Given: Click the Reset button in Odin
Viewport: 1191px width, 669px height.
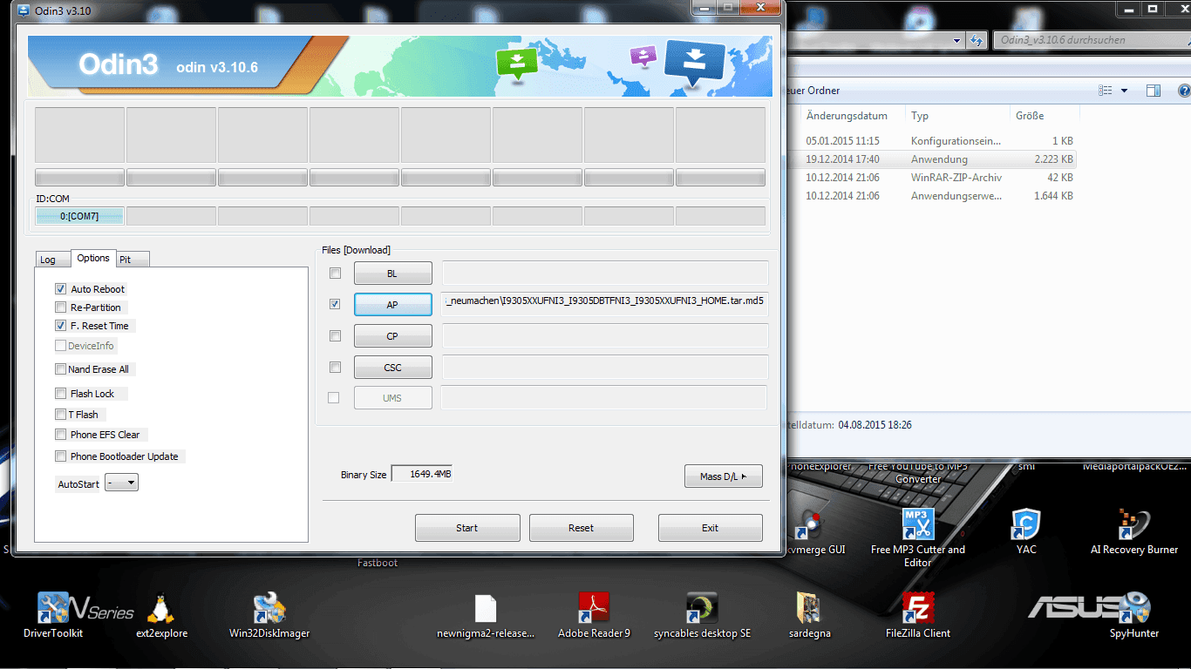Looking at the screenshot, I should [581, 528].
